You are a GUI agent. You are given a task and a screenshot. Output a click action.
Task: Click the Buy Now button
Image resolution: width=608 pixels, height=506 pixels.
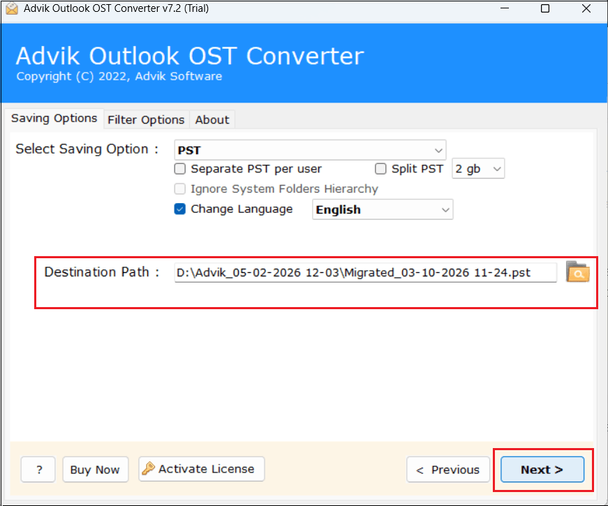tap(96, 470)
